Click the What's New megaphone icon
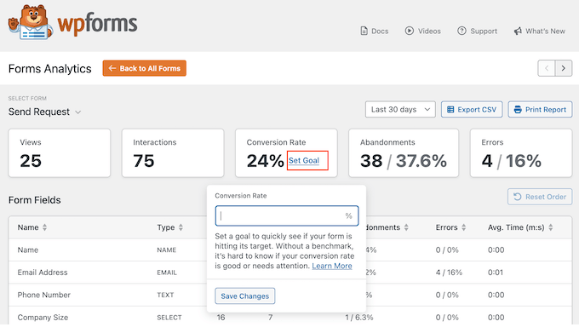Screen dimensions: 579x327 [x=518, y=31]
